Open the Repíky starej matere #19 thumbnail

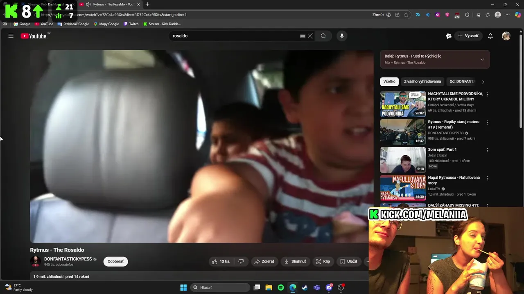coord(403,132)
